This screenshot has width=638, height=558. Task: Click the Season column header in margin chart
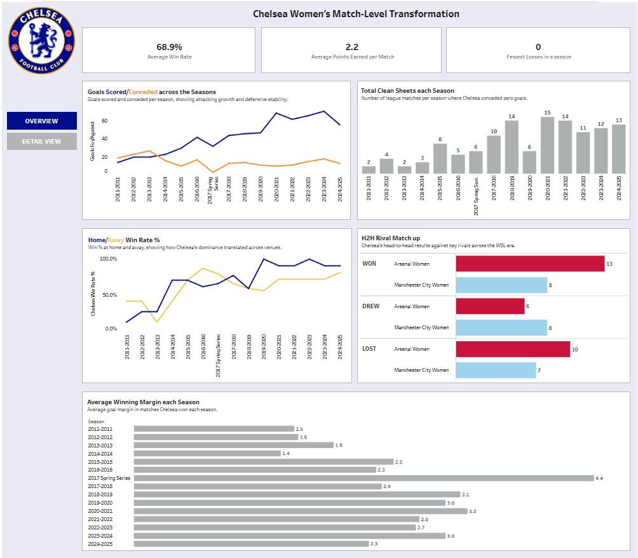96,421
